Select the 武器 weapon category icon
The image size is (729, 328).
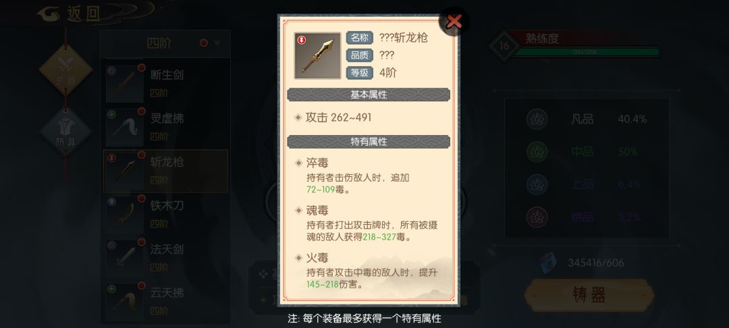click(65, 71)
